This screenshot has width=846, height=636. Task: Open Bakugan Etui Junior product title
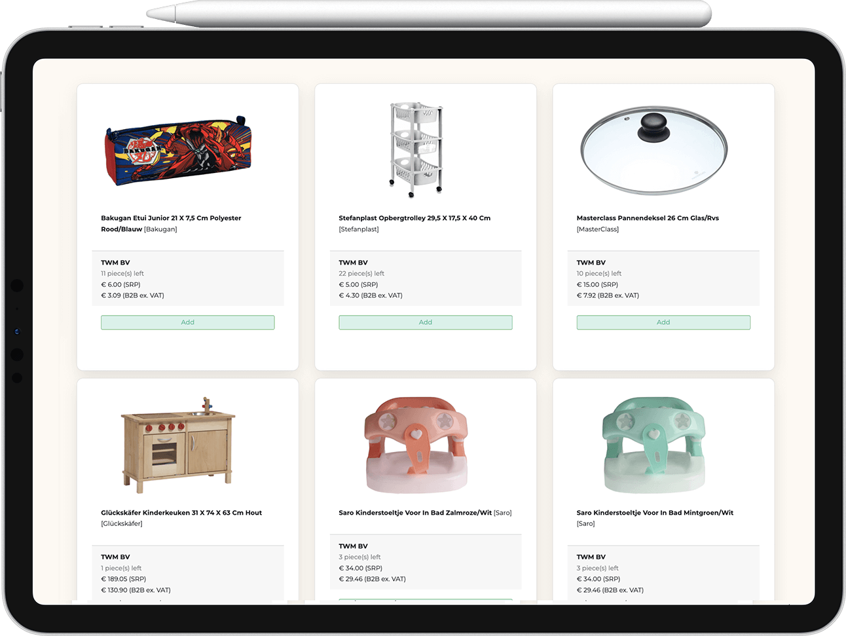click(171, 223)
